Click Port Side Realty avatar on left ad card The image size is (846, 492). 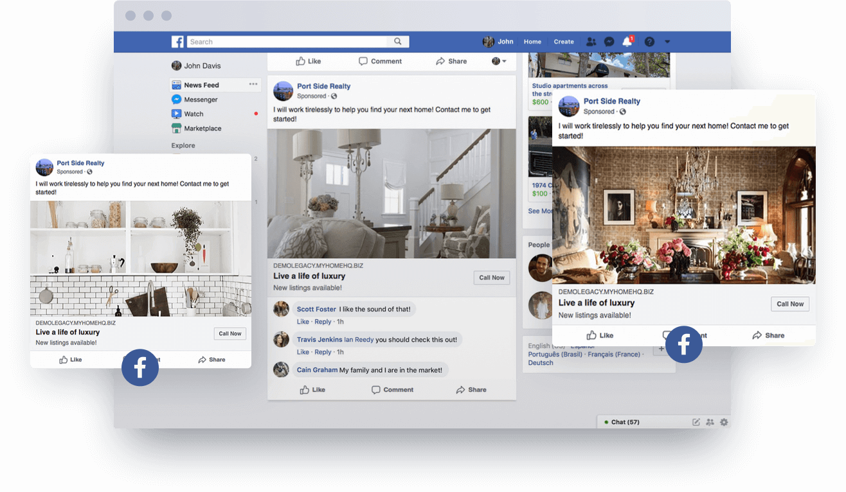44,167
